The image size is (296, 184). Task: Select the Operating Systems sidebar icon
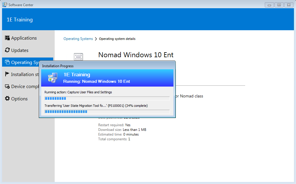(7, 62)
